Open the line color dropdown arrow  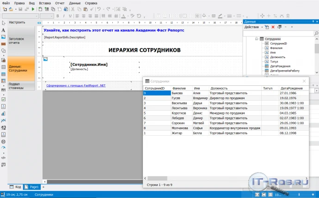[225, 16]
